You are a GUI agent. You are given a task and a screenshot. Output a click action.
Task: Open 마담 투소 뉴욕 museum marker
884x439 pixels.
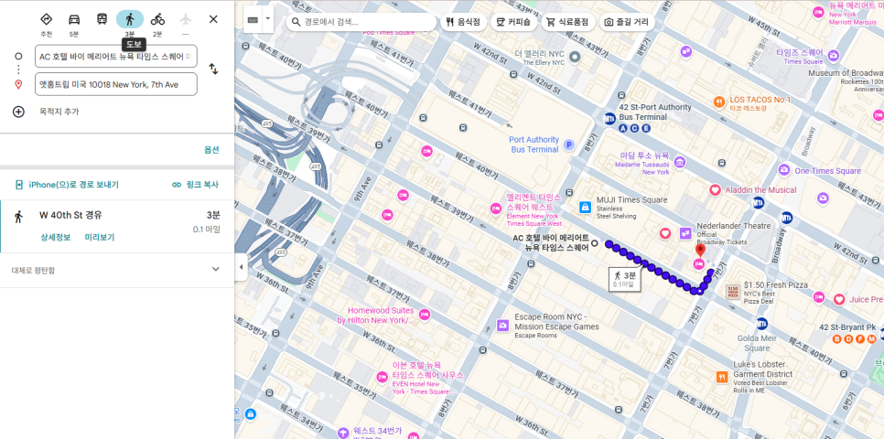pyautogui.click(x=680, y=162)
